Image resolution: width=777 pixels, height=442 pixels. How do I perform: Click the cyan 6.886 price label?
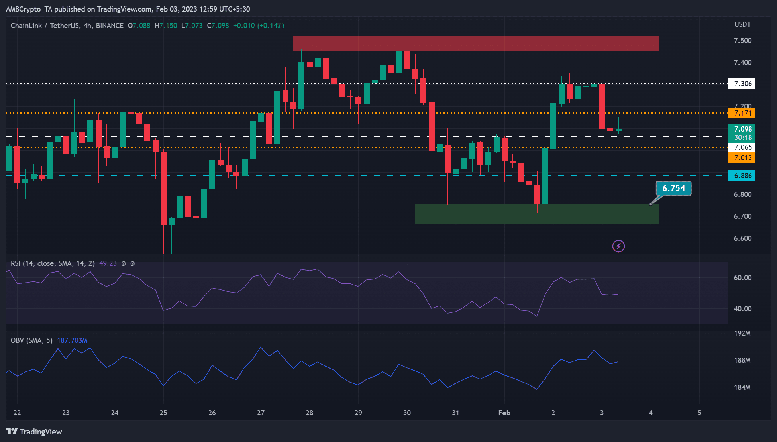742,176
